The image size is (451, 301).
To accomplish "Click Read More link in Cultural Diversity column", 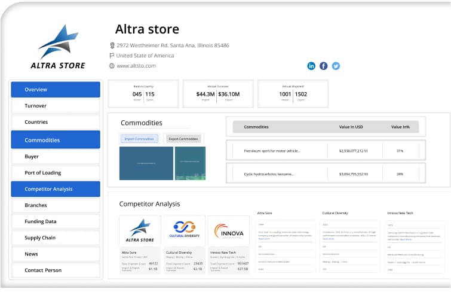I will 328,239.
